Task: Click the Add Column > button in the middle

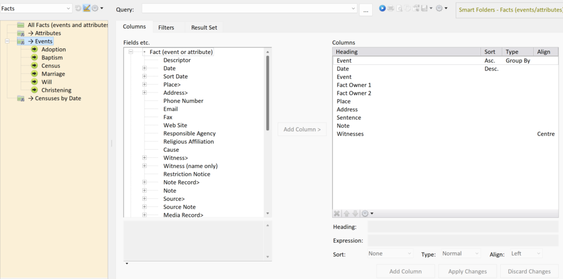Action: (302, 129)
